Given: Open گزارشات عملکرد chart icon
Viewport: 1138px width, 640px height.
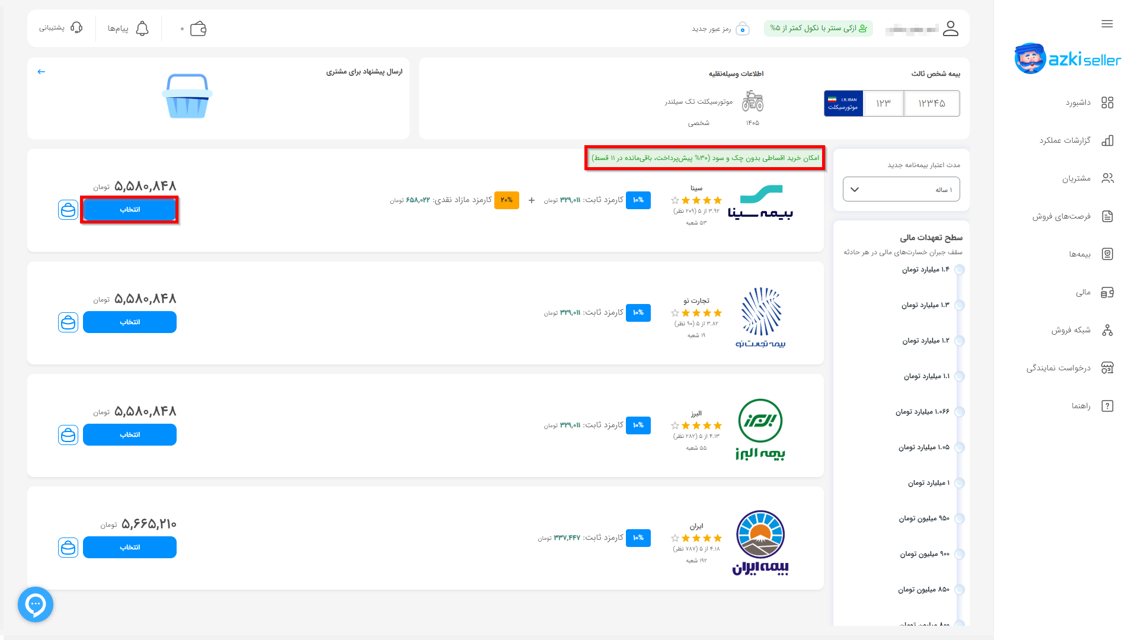Looking at the screenshot, I should click(x=1107, y=140).
